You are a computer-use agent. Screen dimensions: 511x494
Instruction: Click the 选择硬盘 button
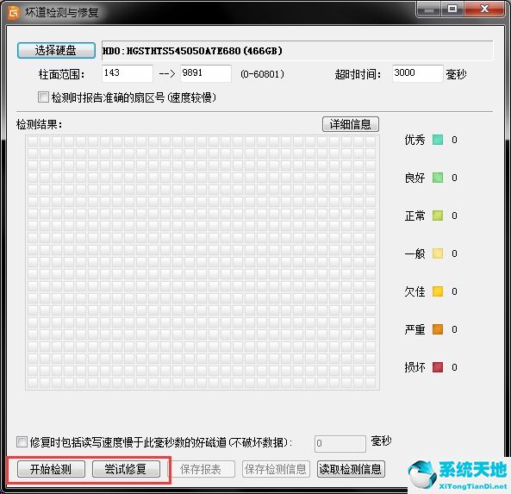coord(56,51)
